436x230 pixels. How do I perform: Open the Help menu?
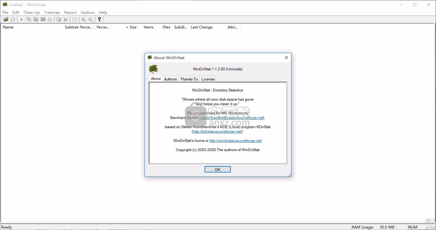[x=103, y=13]
